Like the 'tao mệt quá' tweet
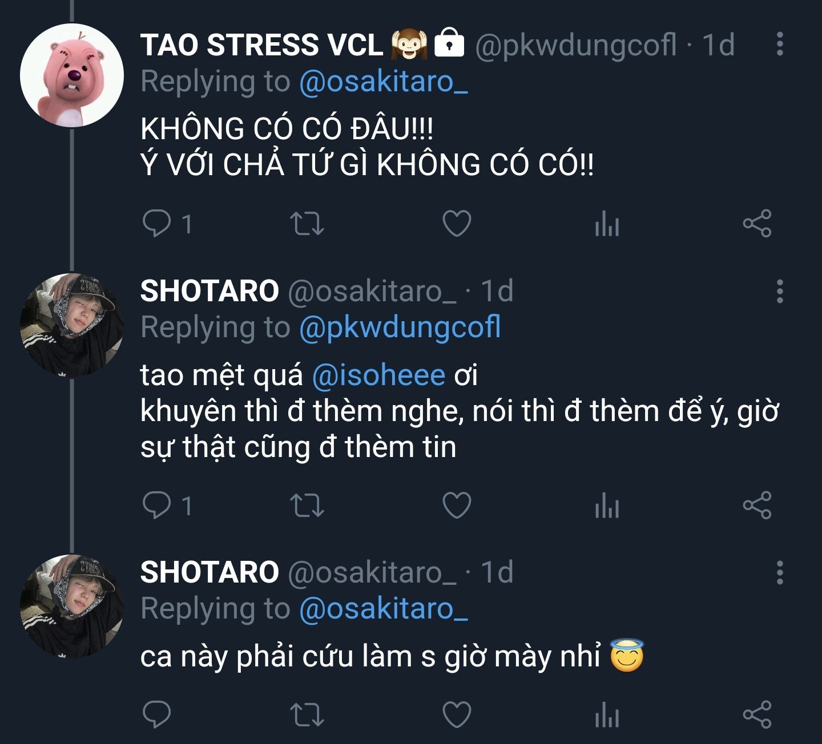 pyautogui.click(x=457, y=506)
